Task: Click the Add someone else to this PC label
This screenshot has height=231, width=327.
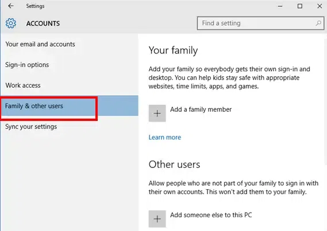Action: [x=211, y=215]
